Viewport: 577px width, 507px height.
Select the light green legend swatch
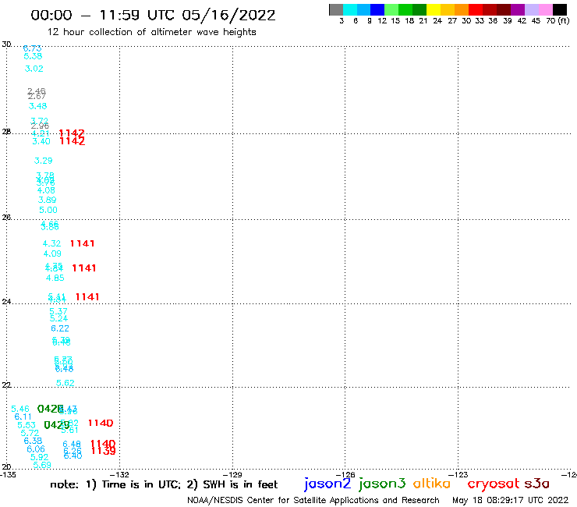click(x=391, y=9)
